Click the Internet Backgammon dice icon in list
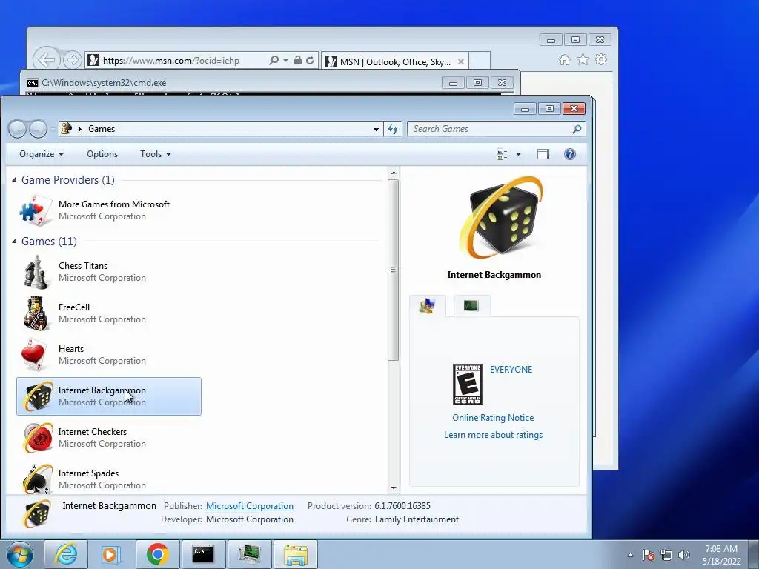The height and width of the screenshot is (569, 759). [38, 396]
